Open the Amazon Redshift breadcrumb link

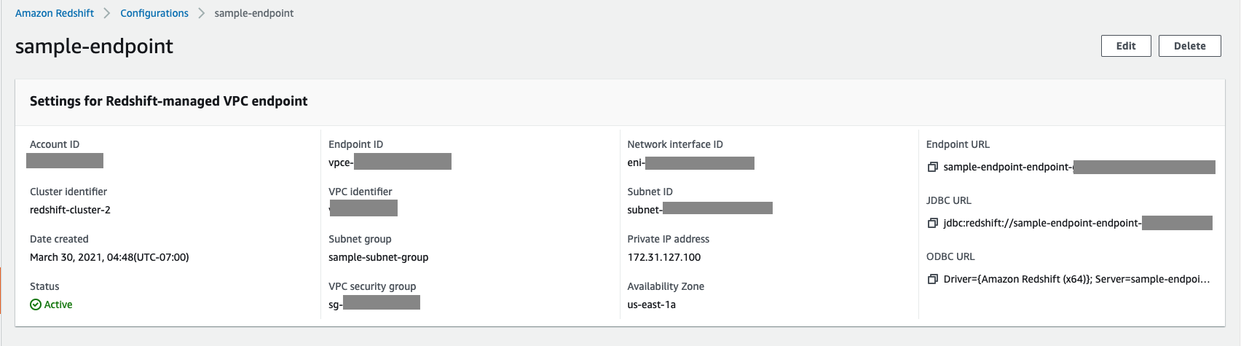pos(55,13)
